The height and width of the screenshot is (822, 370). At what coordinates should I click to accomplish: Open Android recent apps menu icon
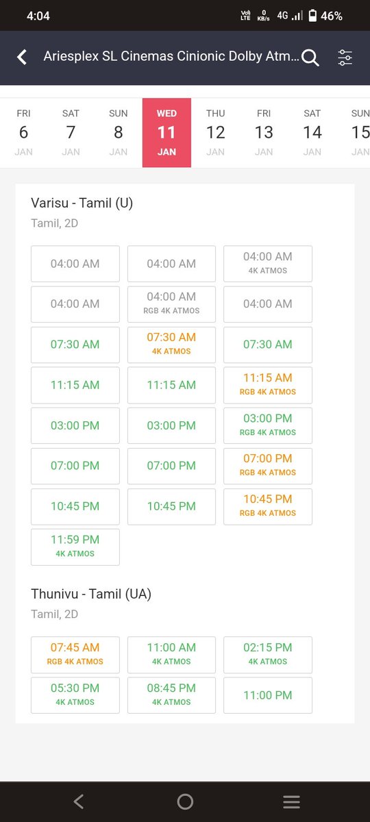(x=291, y=801)
